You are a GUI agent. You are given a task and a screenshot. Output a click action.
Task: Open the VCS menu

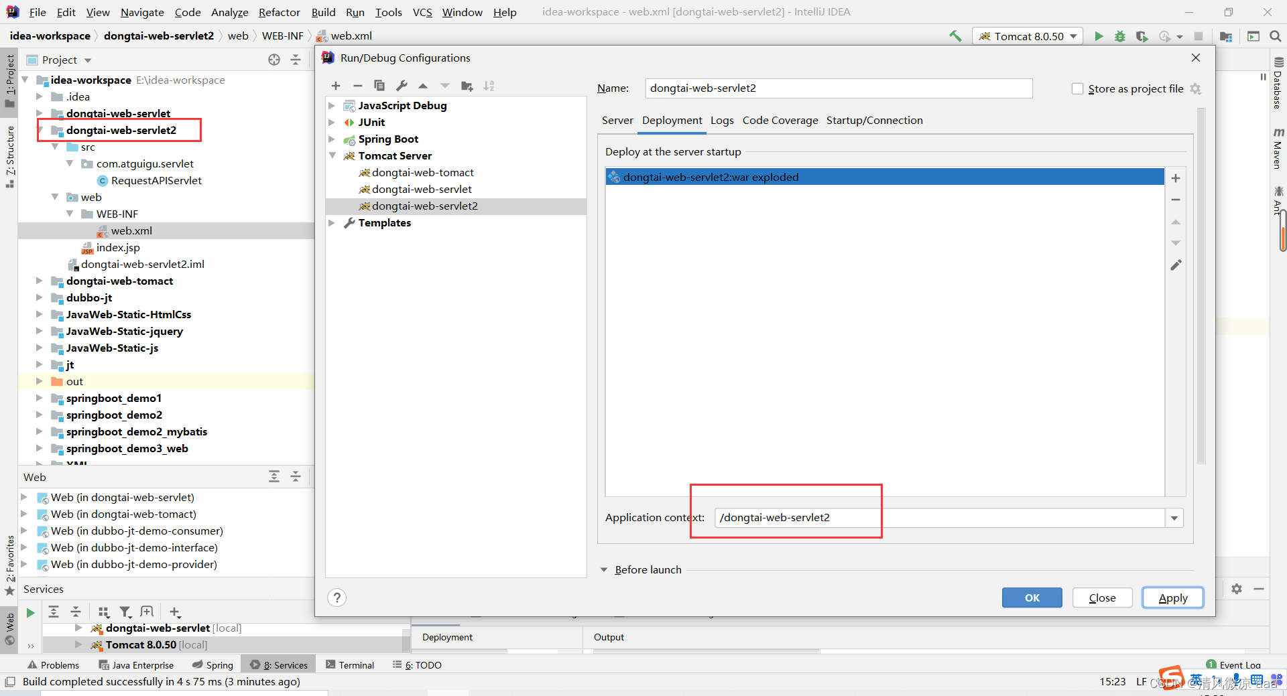point(422,12)
